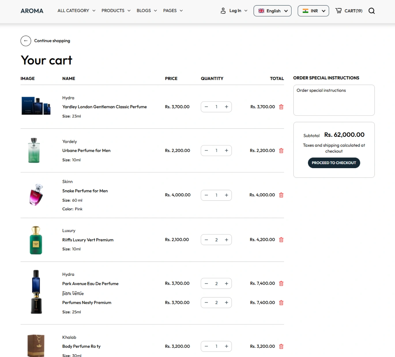The width and height of the screenshot is (395, 357).
Task: Decrease quantity of Urbane Perfume for Men
Action: (x=206, y=151)
